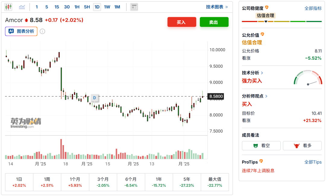Image resolution: width=326 pixels, height=196 pixels.
Task: Switch to the area chart icon
Action: pos(22,7)
